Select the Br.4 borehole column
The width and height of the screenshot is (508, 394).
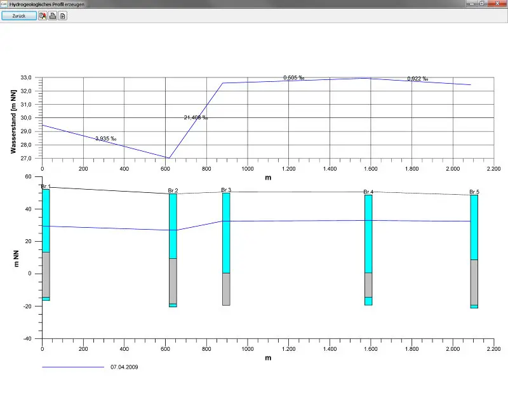pos(368,250)
